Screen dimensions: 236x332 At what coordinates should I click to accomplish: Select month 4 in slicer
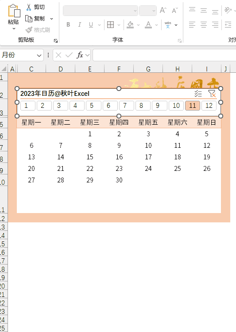click(77, 106)
